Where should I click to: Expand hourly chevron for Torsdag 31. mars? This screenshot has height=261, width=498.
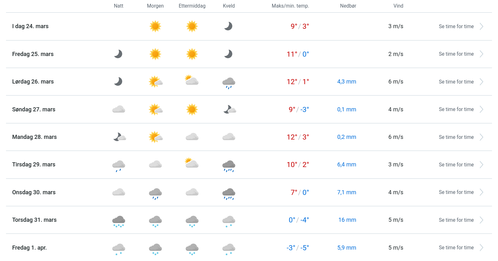click(x=481, y=220)
